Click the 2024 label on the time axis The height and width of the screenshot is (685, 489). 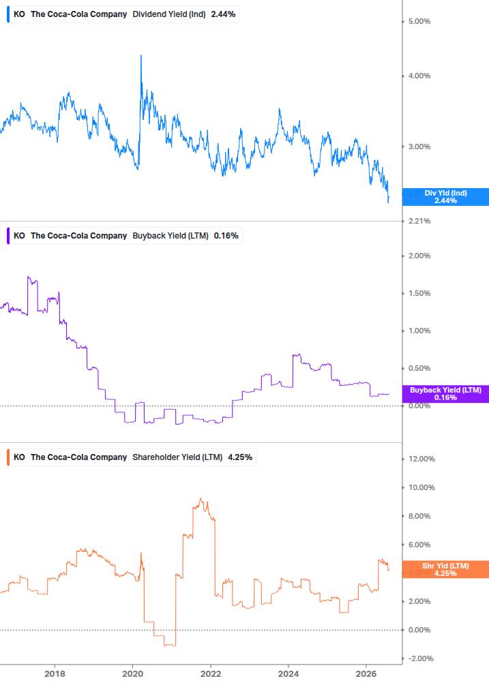pyautogui.click(x=288, y=673)
